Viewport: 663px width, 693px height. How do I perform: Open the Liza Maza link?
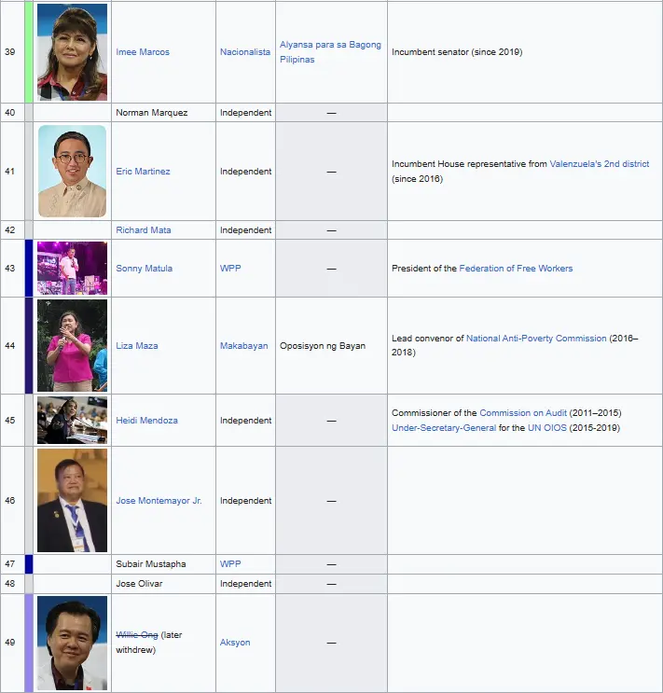pyautogui.click(x=136, y=346)
